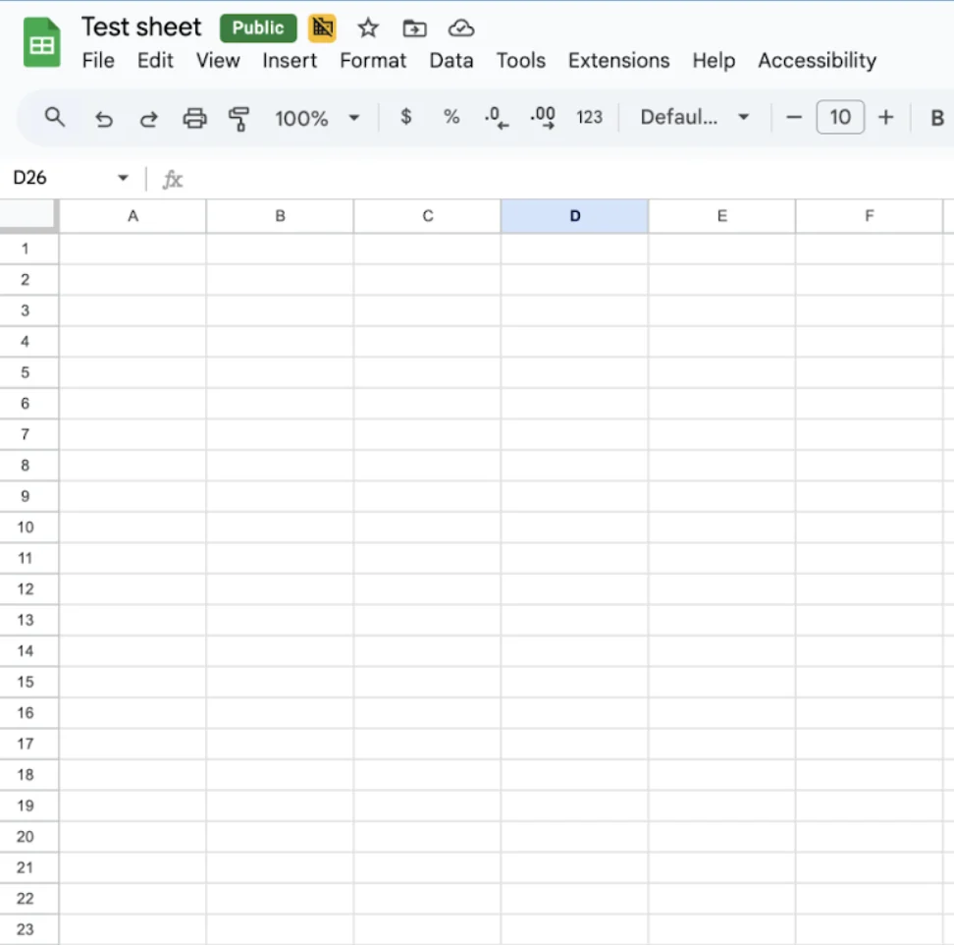This screenshot has height=945, width=954.
Task: Toggle bold formatting
Action: (936, 119)
